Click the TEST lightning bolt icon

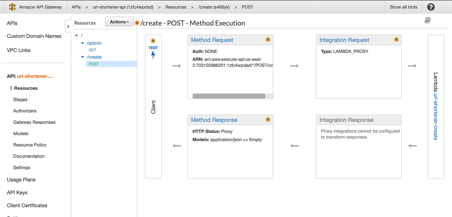[x=153, y=55]
